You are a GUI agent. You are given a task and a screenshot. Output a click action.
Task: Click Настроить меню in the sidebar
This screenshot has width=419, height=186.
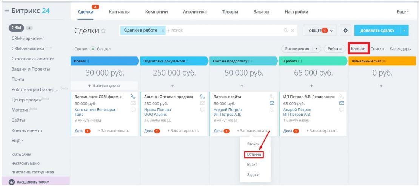pyautogui.click(x=26, y=163)
